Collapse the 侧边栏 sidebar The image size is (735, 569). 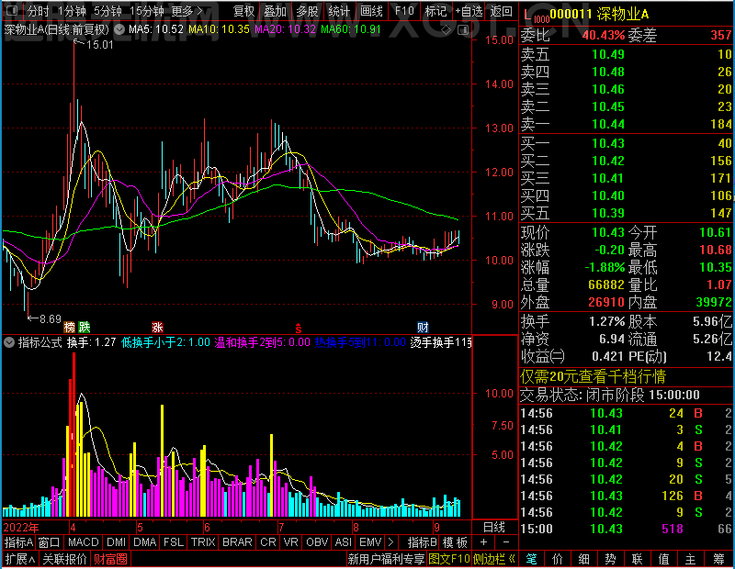494,559
